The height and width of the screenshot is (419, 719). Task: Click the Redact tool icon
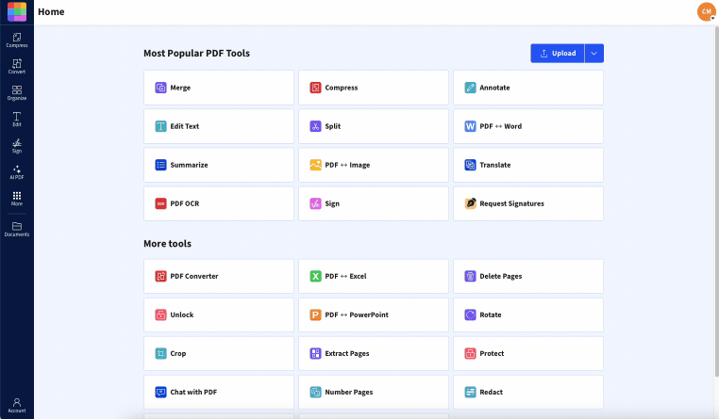pyautogui.click(x=470, y=392)
